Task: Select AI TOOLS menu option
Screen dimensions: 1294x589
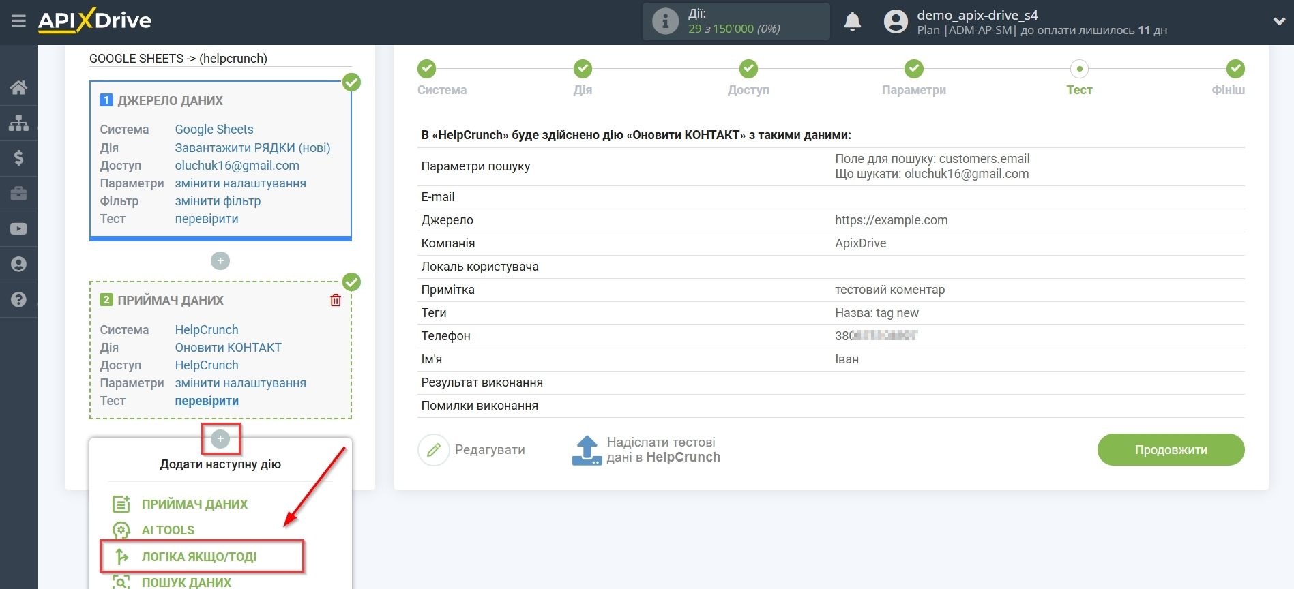Action: [168, 530]
